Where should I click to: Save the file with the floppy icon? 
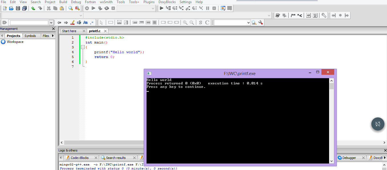[x=18, y=8]
